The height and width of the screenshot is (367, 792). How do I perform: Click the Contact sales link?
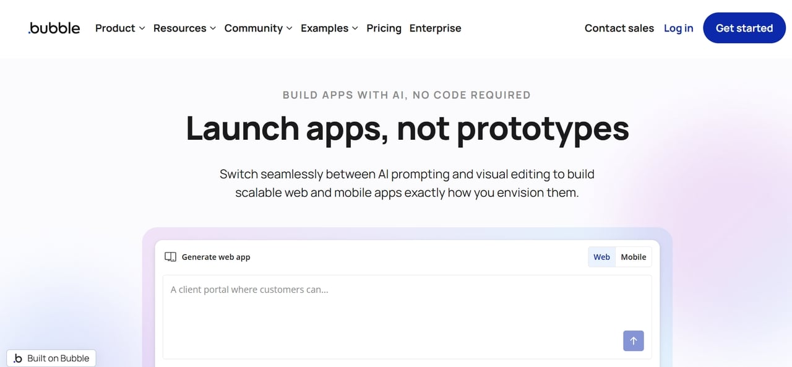[619, 28]
